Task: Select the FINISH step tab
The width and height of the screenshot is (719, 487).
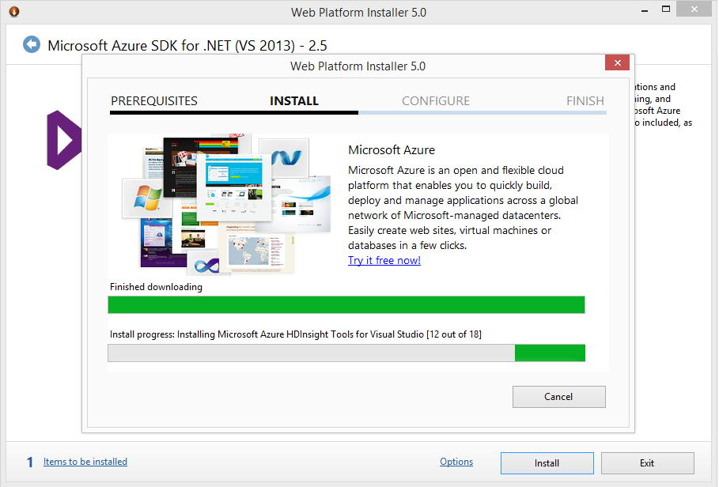Action: tap(585, 100)
